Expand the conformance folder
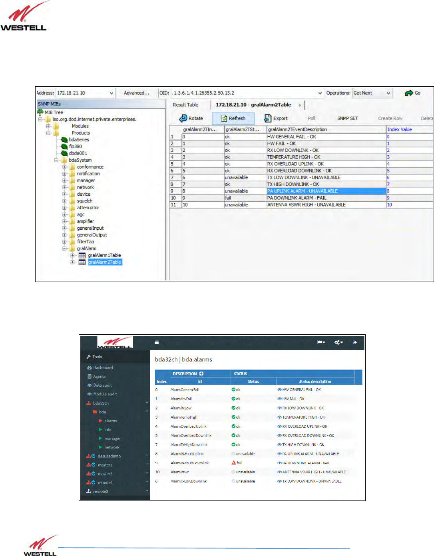This screenshot has height=556, width=434. [x=64, y=167]
